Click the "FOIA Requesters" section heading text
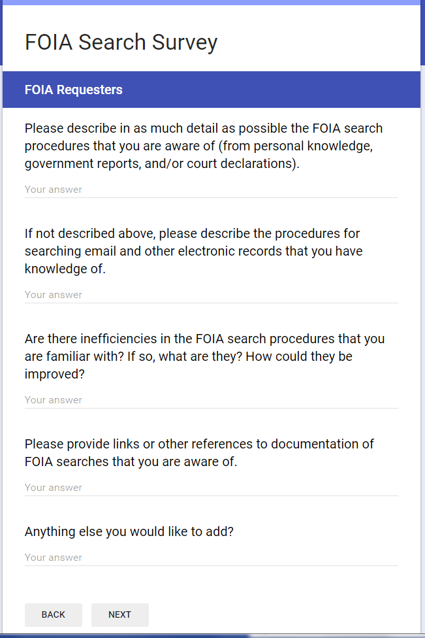This screenshot has width=425, height=638. tap(74, 90)
